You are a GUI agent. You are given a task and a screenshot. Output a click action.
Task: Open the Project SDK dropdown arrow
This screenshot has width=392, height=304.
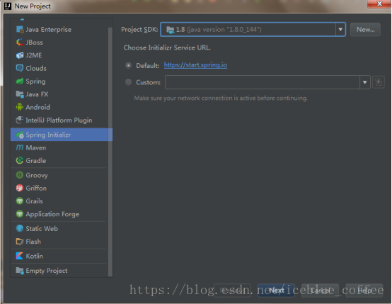340,30
